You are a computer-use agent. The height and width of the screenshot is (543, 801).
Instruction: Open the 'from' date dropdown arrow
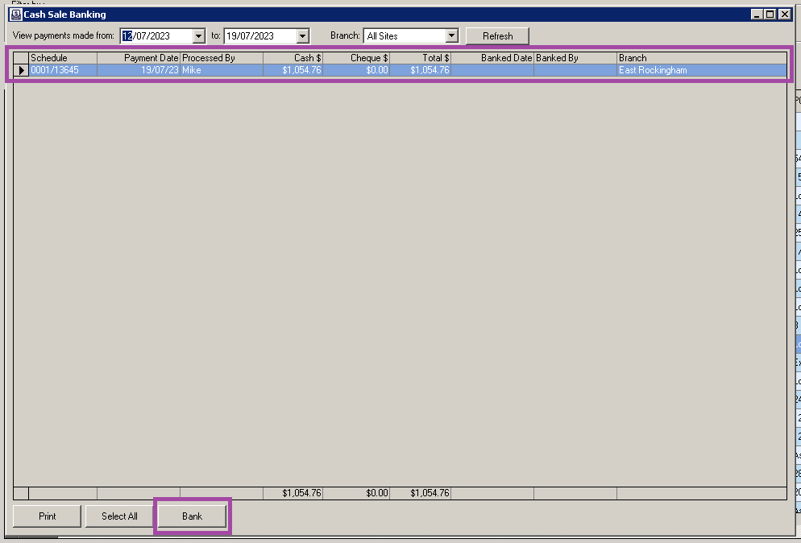(199, 36)
